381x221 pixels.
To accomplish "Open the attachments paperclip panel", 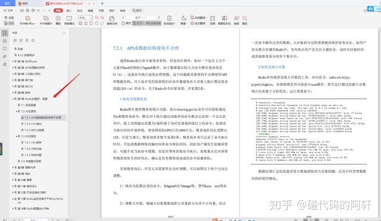I will (5, 57).
